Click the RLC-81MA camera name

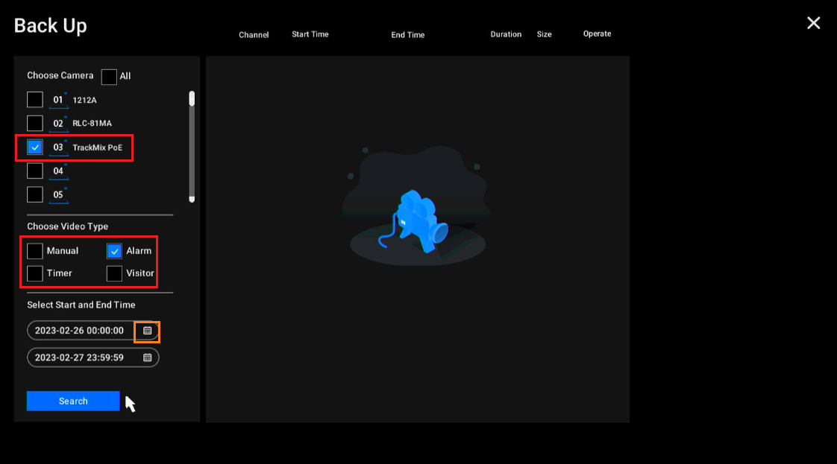coord(92,123)
